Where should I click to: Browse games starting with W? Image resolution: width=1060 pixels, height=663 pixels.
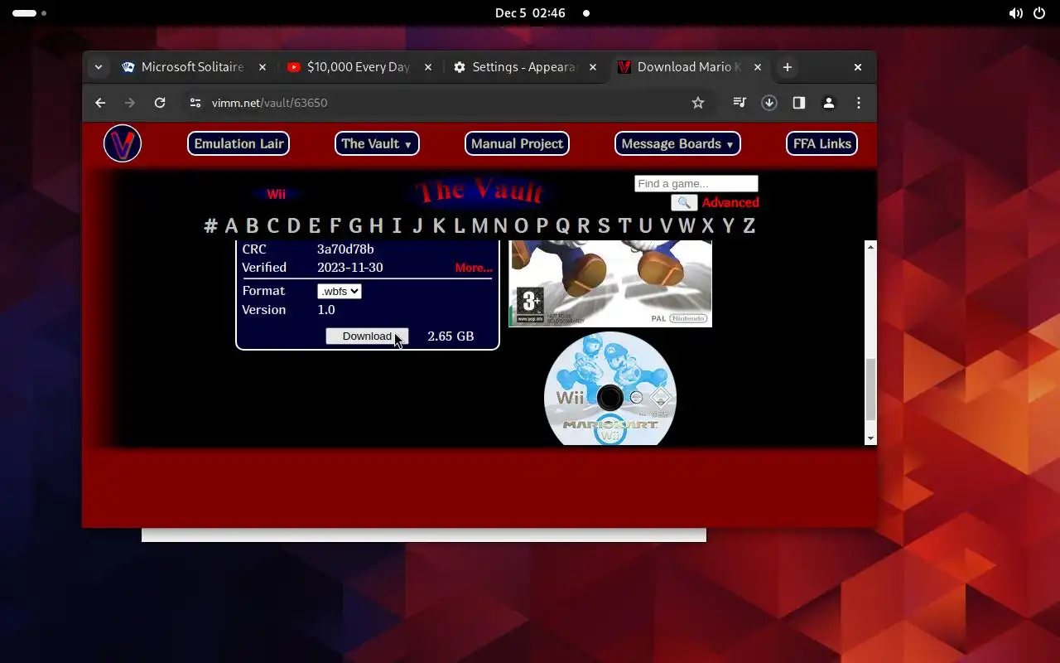click(687, 225)
